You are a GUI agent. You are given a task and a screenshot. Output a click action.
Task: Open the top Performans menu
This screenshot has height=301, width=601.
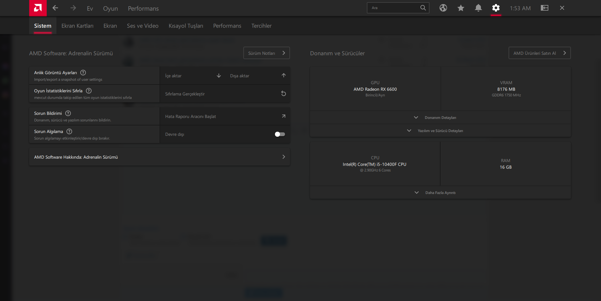(143, 8)
